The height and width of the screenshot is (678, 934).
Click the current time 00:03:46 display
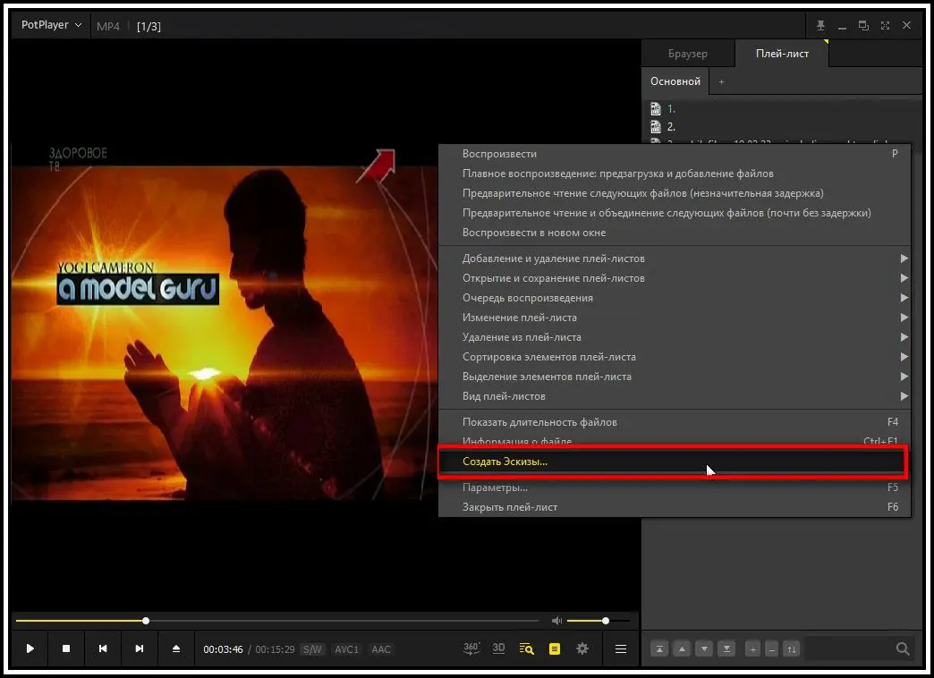(x=223, y=649)
